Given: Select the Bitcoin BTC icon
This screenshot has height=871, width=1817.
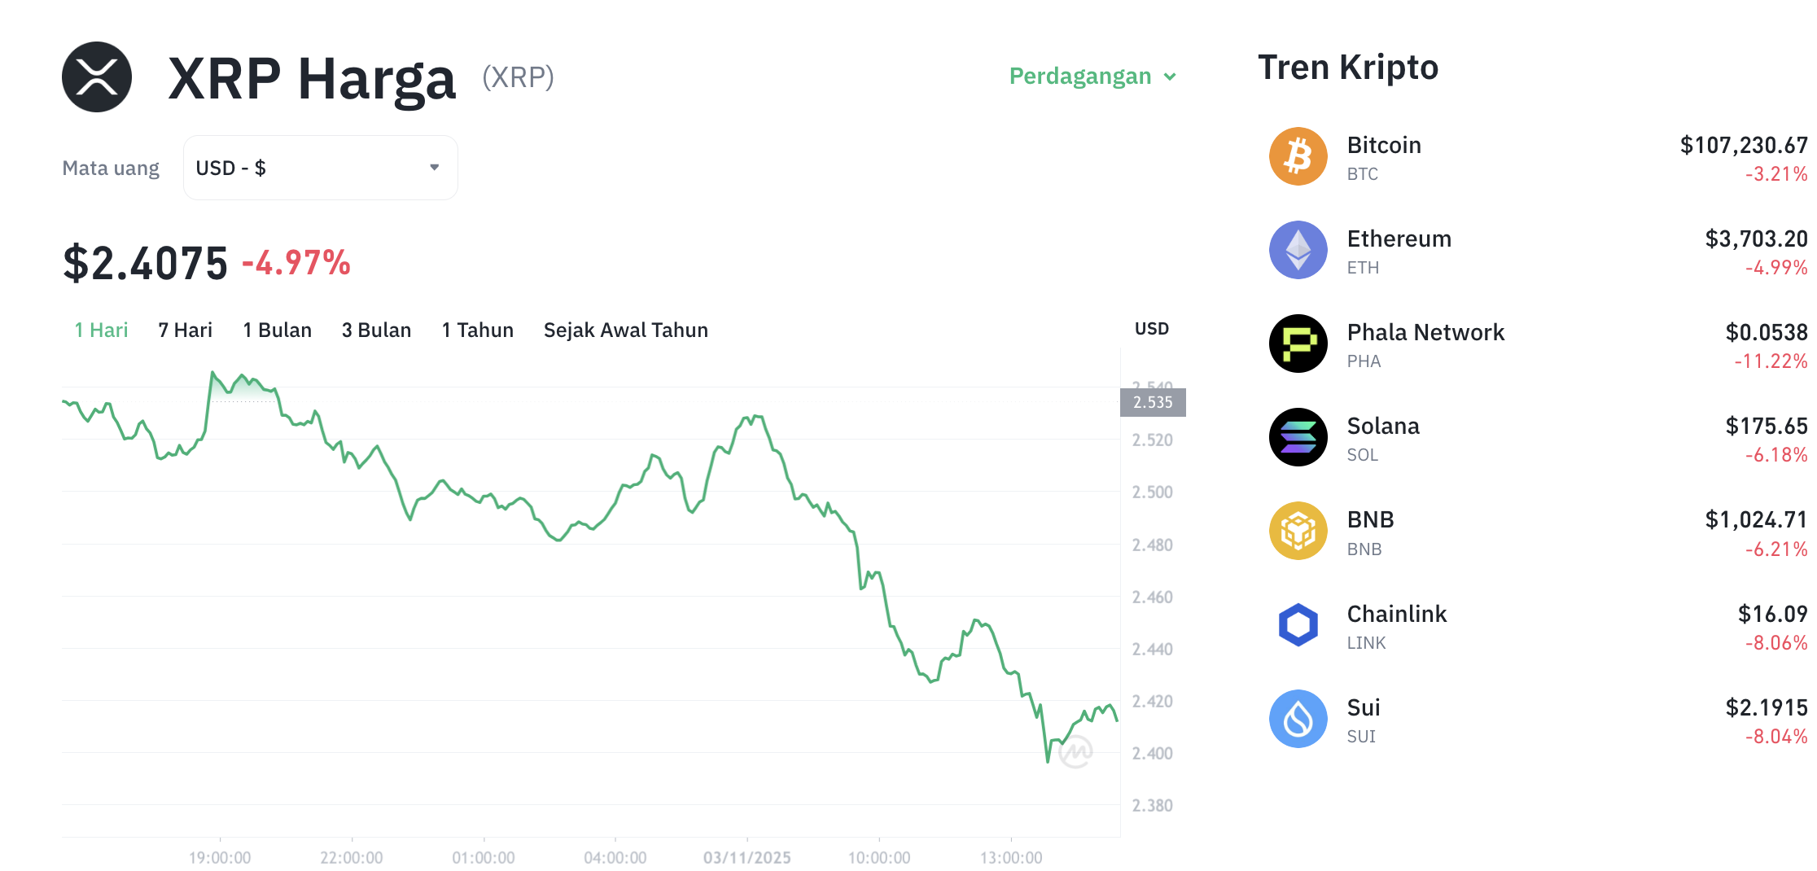Looking at the screenshot, I should tap(1297, 155).
